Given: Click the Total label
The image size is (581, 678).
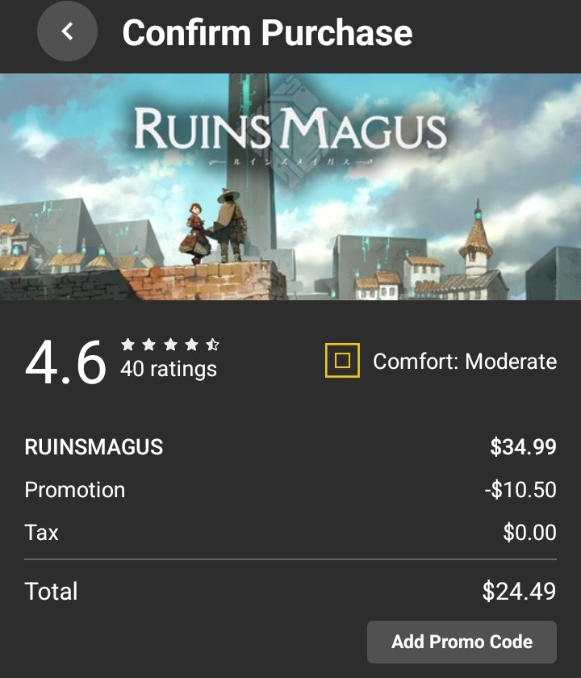Looking at the screenshot, I should tap(51, 591).
